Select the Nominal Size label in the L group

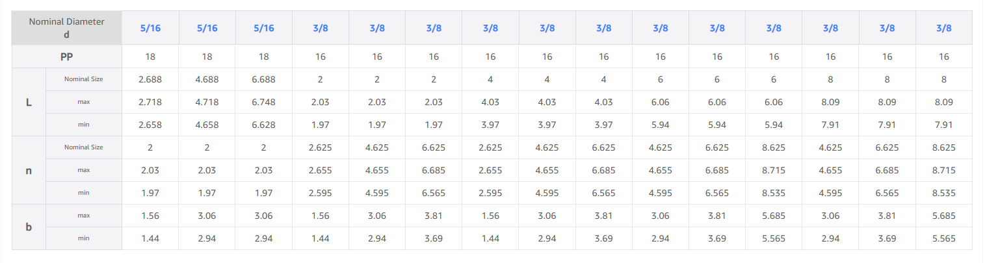point(83,79)
